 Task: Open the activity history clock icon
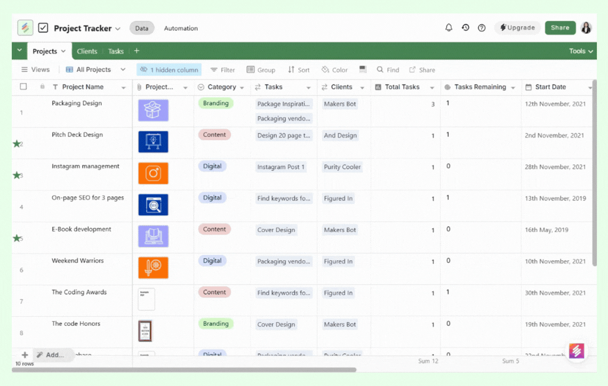[465, 28]
